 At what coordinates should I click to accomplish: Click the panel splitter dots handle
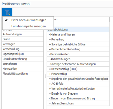pos(45,76)
